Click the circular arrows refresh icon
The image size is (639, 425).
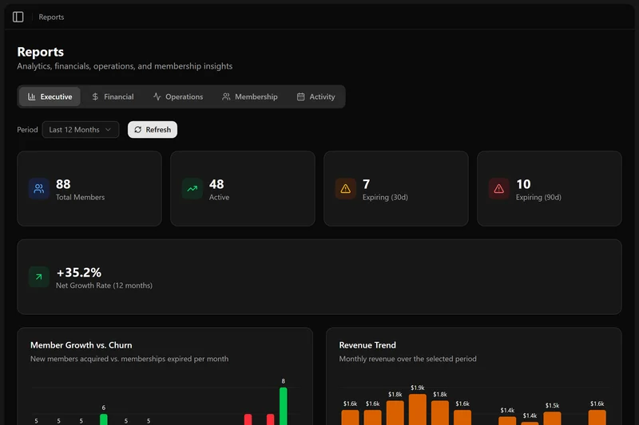click(137, 130)
